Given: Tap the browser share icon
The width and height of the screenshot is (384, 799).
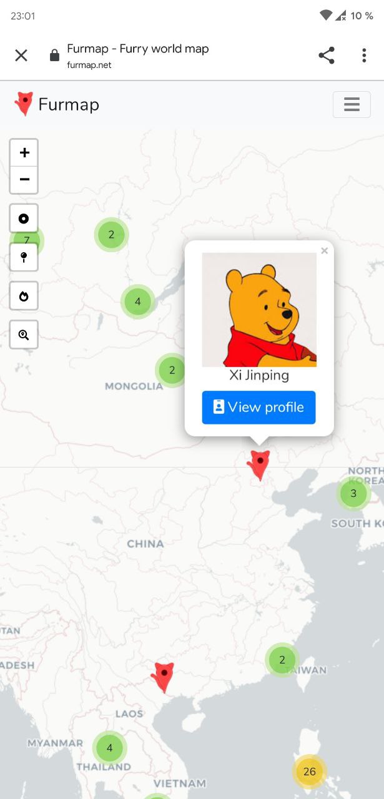Looking at the screenshot, I should pyautogui.click(x=327, y=55).
